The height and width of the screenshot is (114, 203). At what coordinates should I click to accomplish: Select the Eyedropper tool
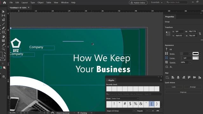pos(3,45)
